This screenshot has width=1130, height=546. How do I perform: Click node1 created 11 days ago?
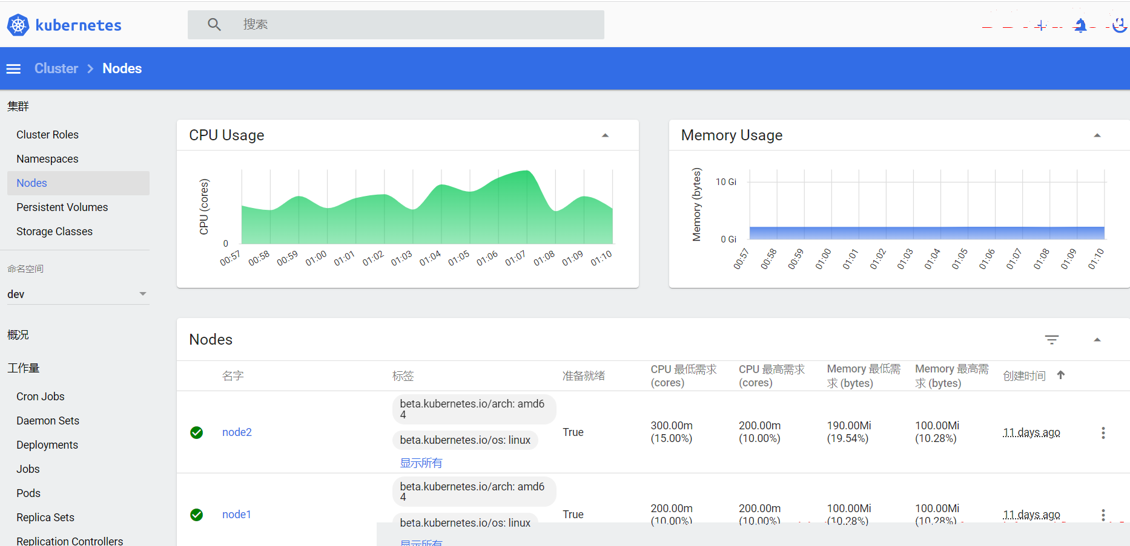1032,515
